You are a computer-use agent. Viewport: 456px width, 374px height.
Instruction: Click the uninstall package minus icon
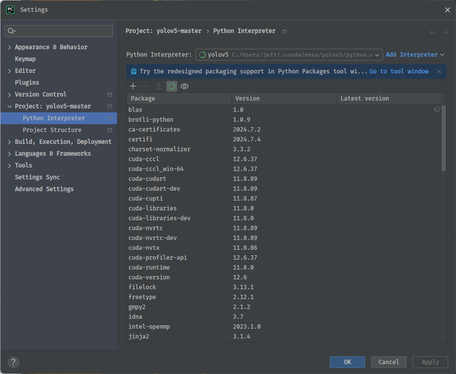pos(146,86)
